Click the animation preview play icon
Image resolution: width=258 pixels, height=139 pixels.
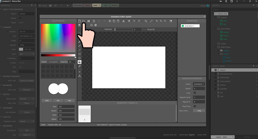(x=91, y=25)
